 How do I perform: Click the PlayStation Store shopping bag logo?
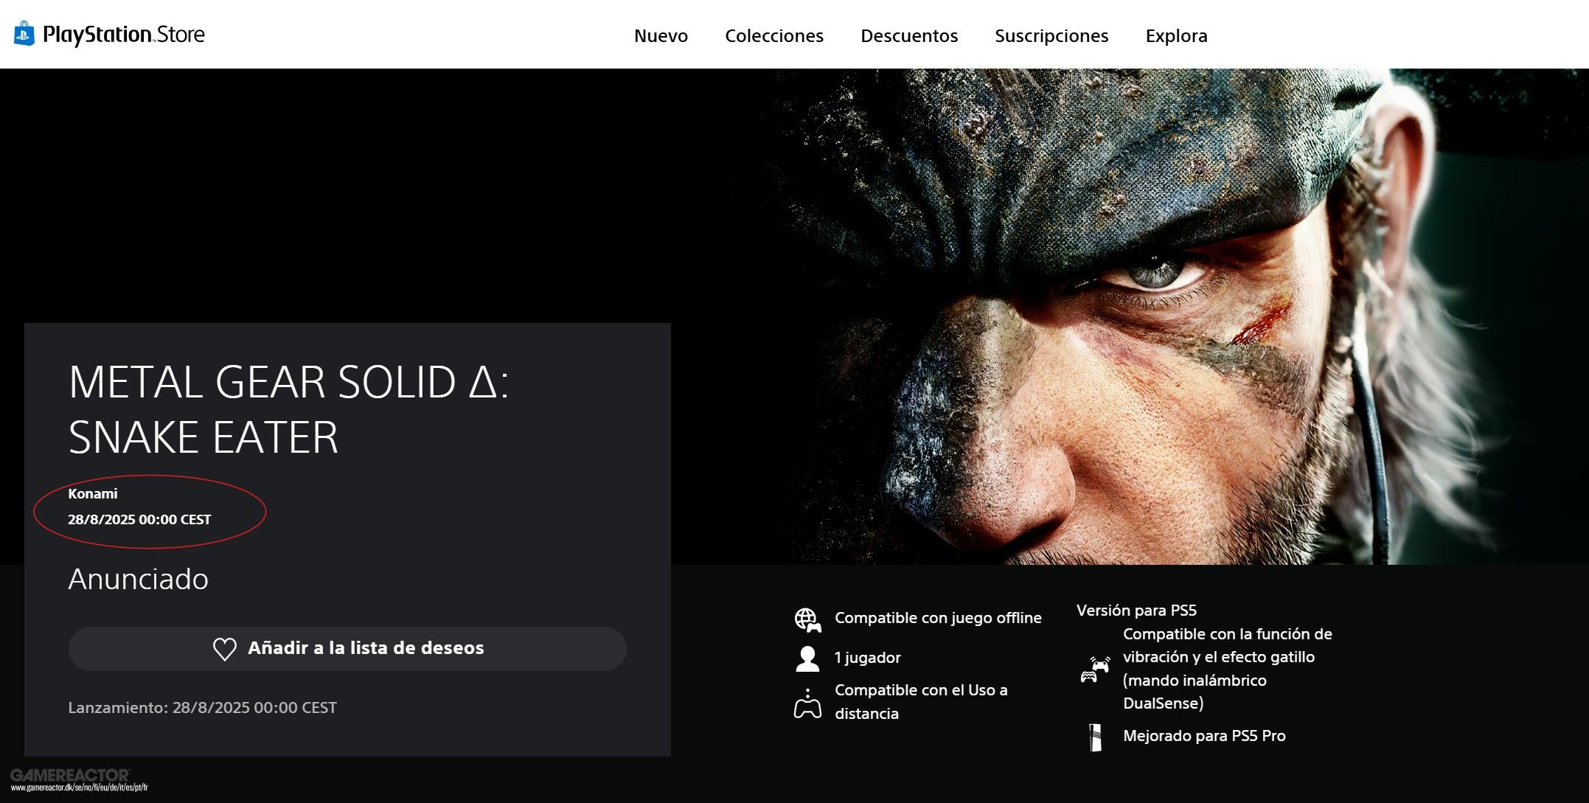coord(24,34)
